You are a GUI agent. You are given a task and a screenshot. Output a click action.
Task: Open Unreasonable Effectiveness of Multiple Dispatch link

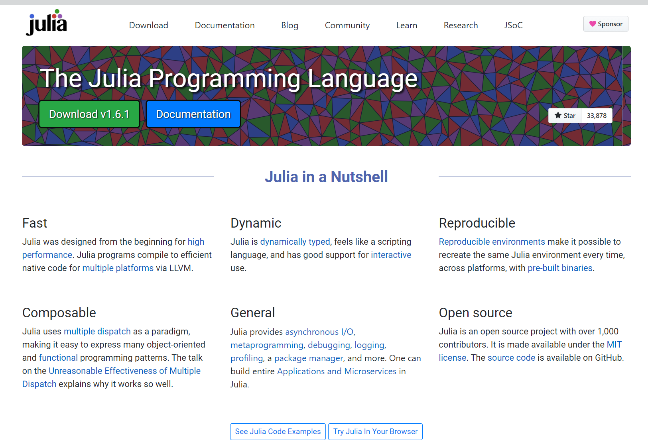124,371
